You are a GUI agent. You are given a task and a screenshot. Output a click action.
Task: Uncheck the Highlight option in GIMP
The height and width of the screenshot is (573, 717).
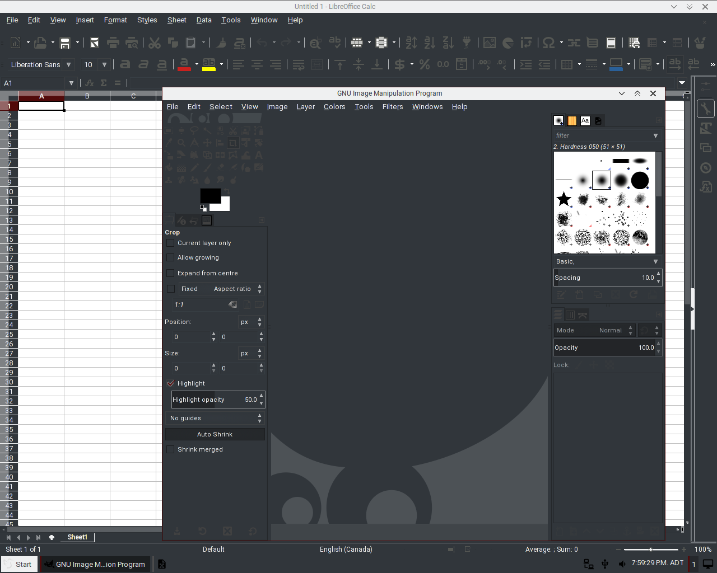coord(170,383)
